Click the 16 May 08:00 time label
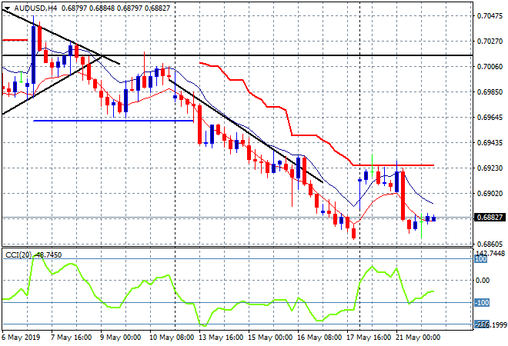The width and height of the screenshot is (508, 346). [319, 338]
